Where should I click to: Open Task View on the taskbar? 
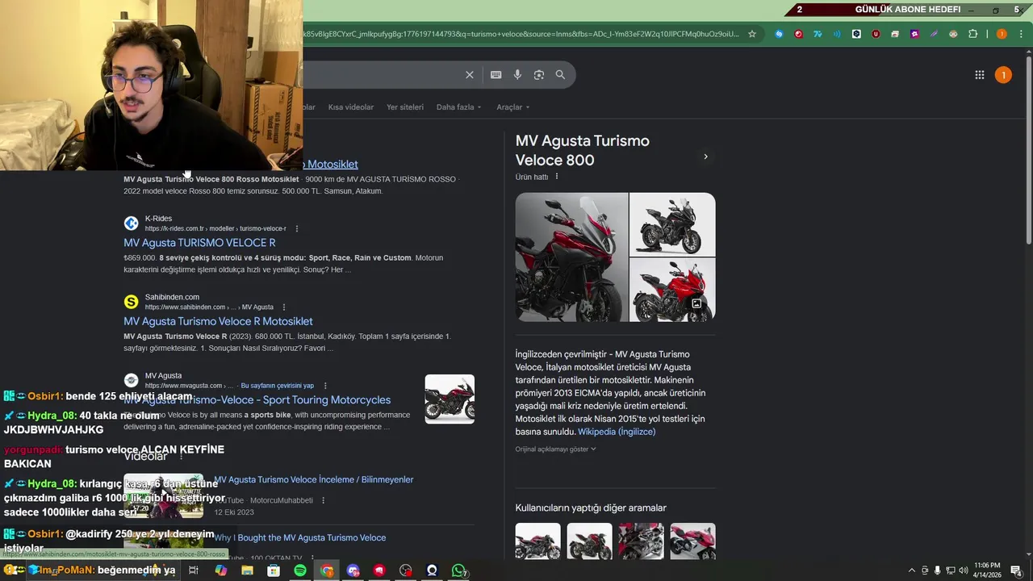pyautogui.click(x=194, y=571)
